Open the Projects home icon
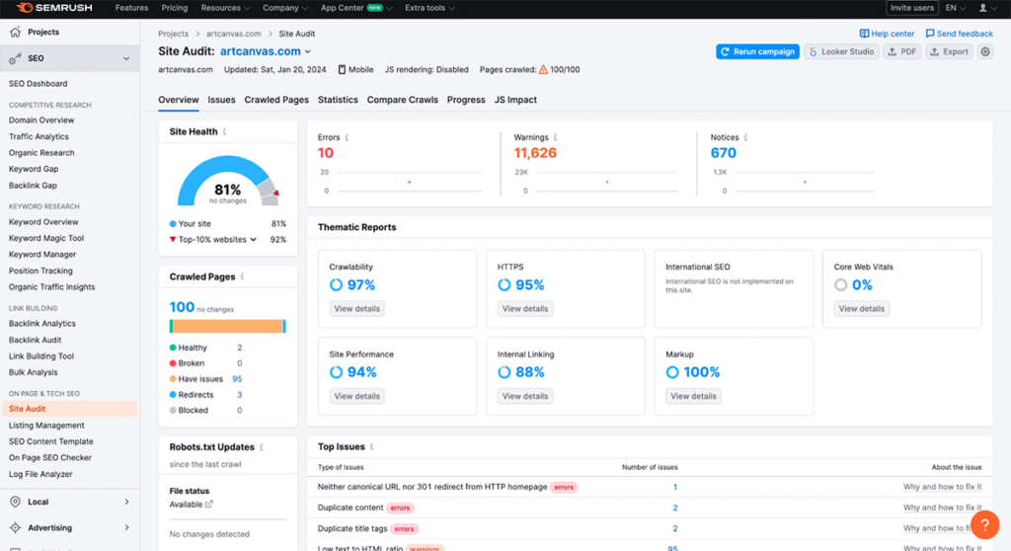Viewport: 1011px width, 551px height. (16, 32)
